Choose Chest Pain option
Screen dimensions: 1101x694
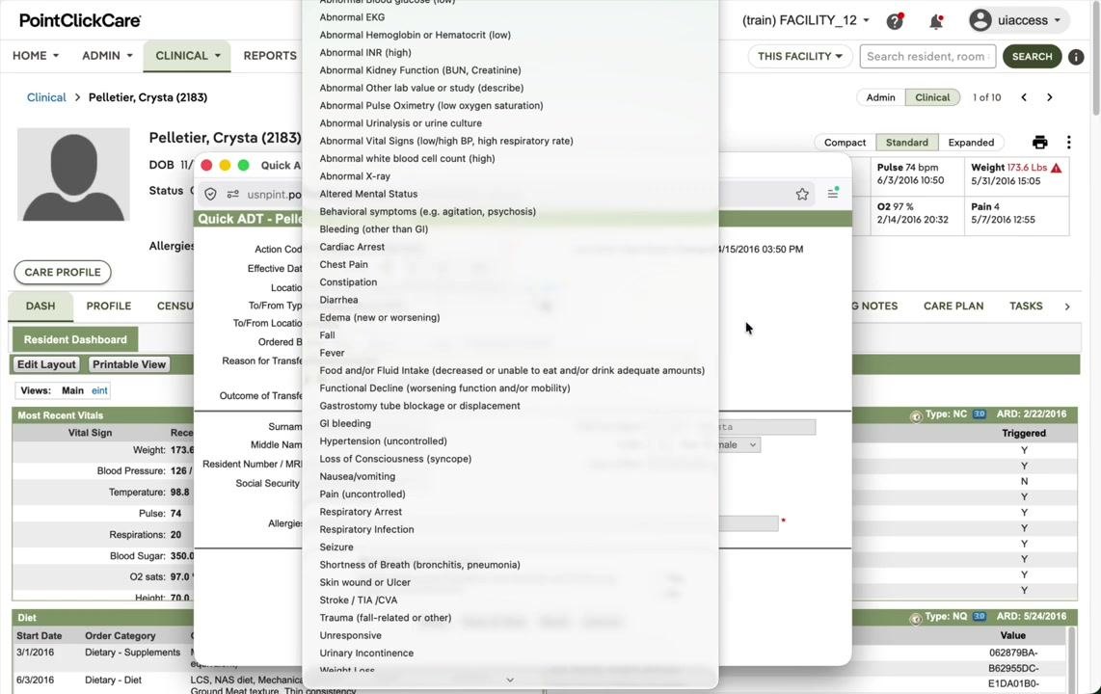pos(343,264)
